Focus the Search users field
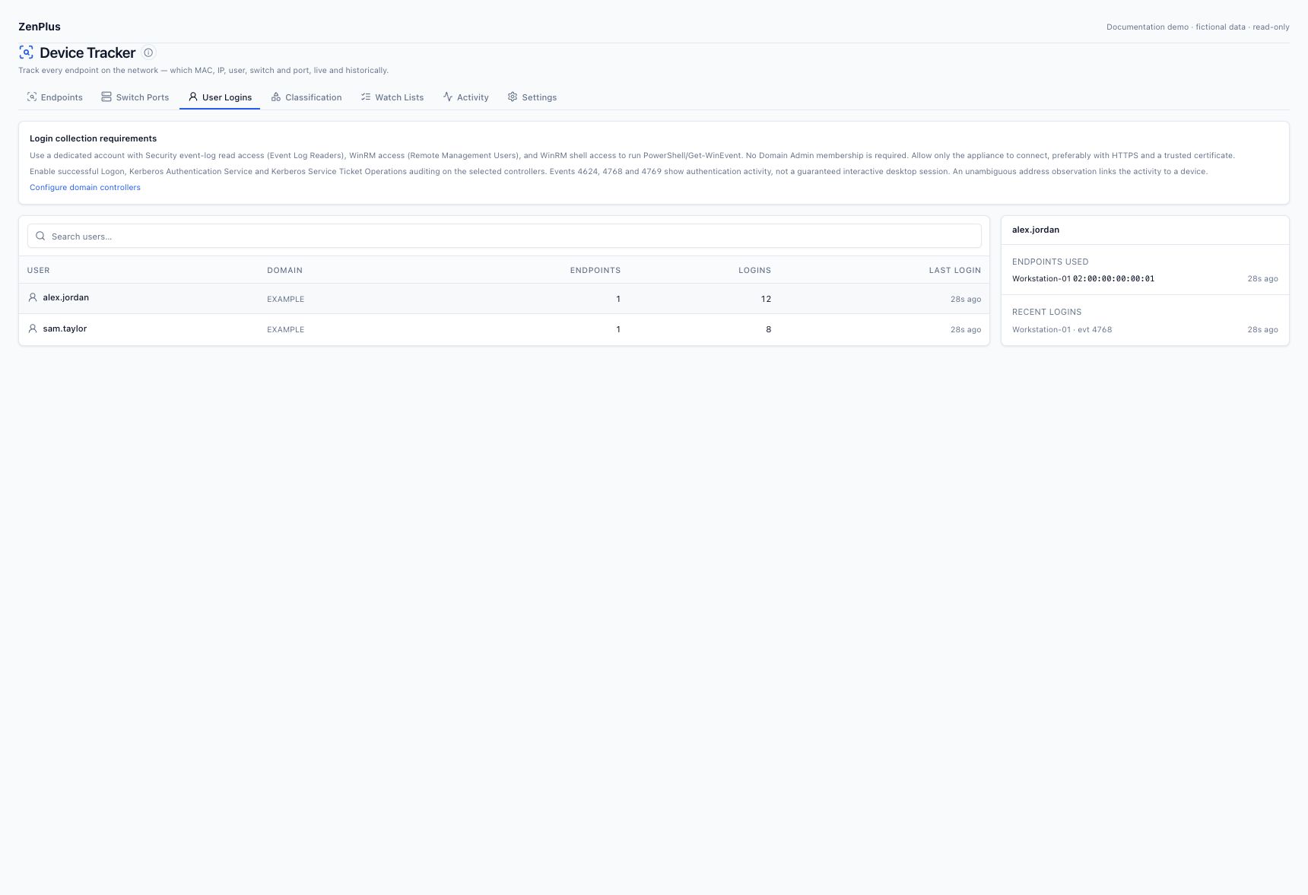This screenshot has width=1308, height=895. (504, 236)
